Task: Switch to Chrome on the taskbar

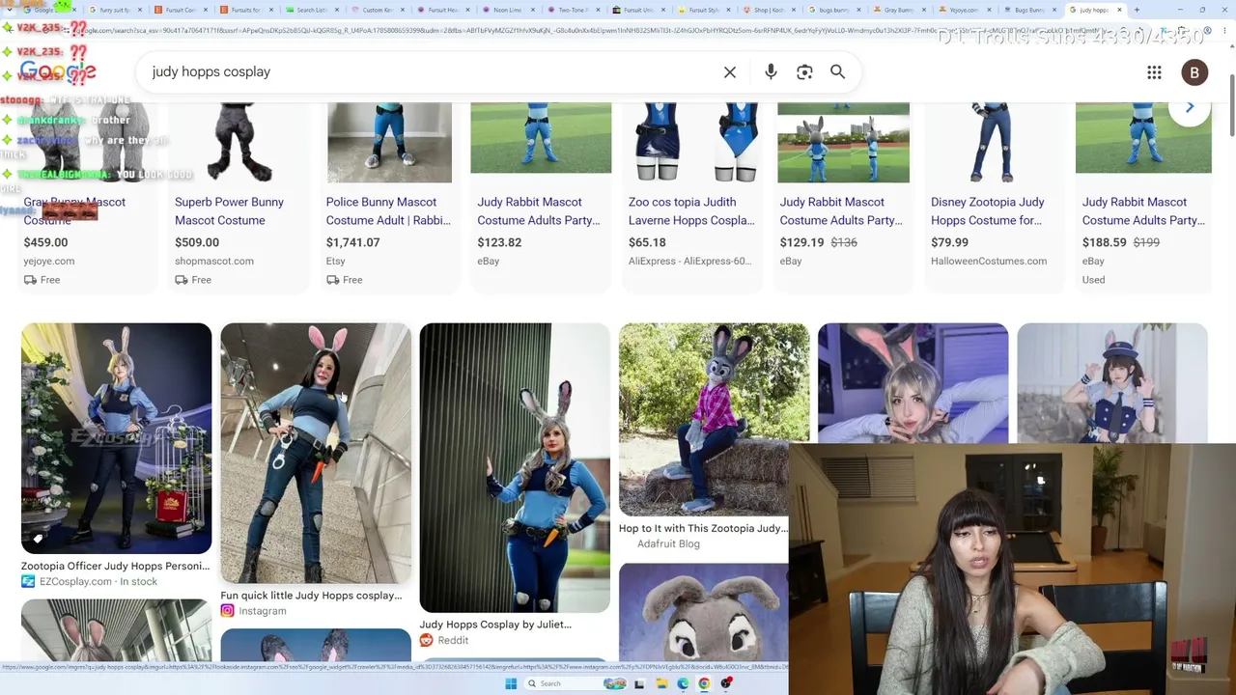Action: click(x=704, y=683)
